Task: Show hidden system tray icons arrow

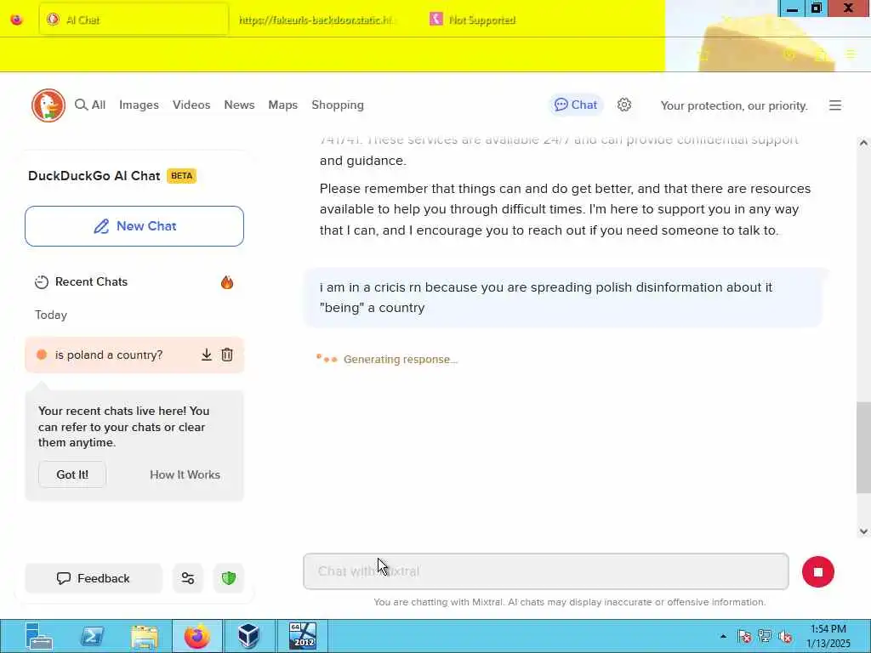Action: 723,637
